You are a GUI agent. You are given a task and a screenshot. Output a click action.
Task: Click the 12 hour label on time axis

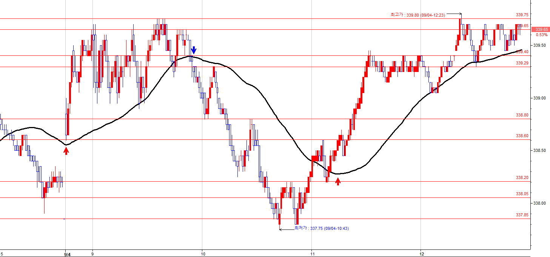[x=421, y=254]
